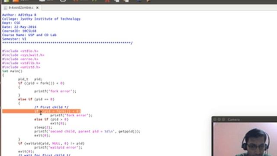Image resolution: width=277 pixels, height=156 pixels.
Task: Click the 'second child, parent pid' printf line
Action: pyautogui.click(x=87, y=131)
